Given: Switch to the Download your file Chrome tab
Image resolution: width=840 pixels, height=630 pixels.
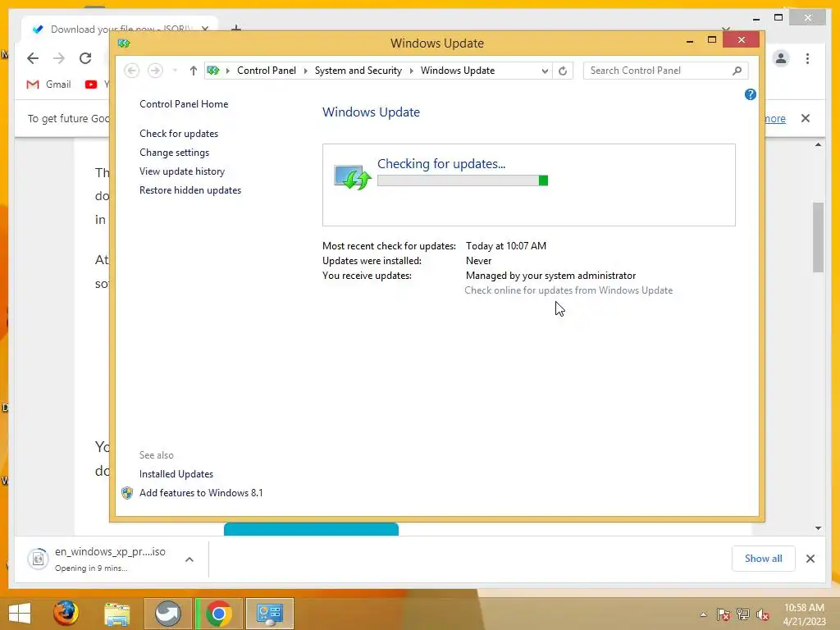Looking at the screenshot, I should coord(119,29).
